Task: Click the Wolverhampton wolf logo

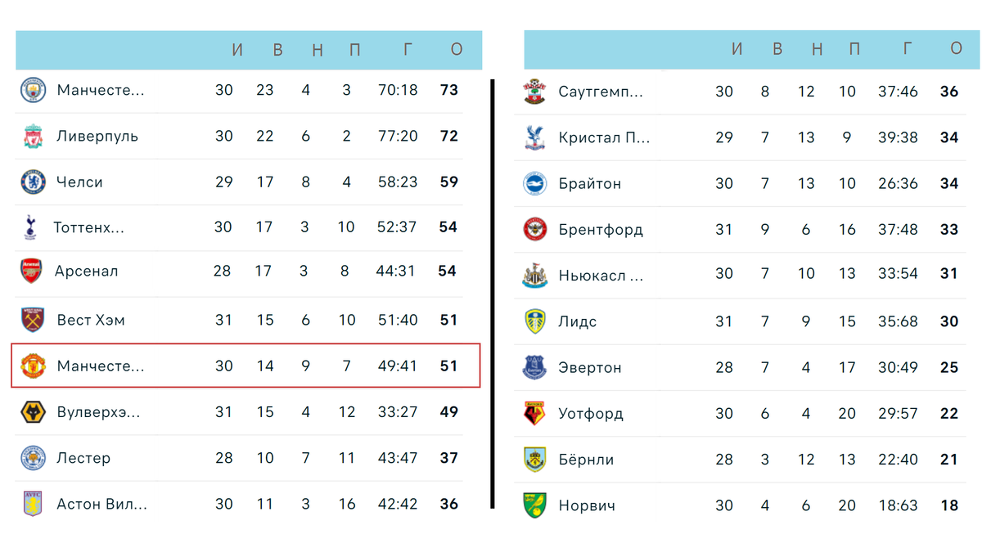Action: point(33,412)
